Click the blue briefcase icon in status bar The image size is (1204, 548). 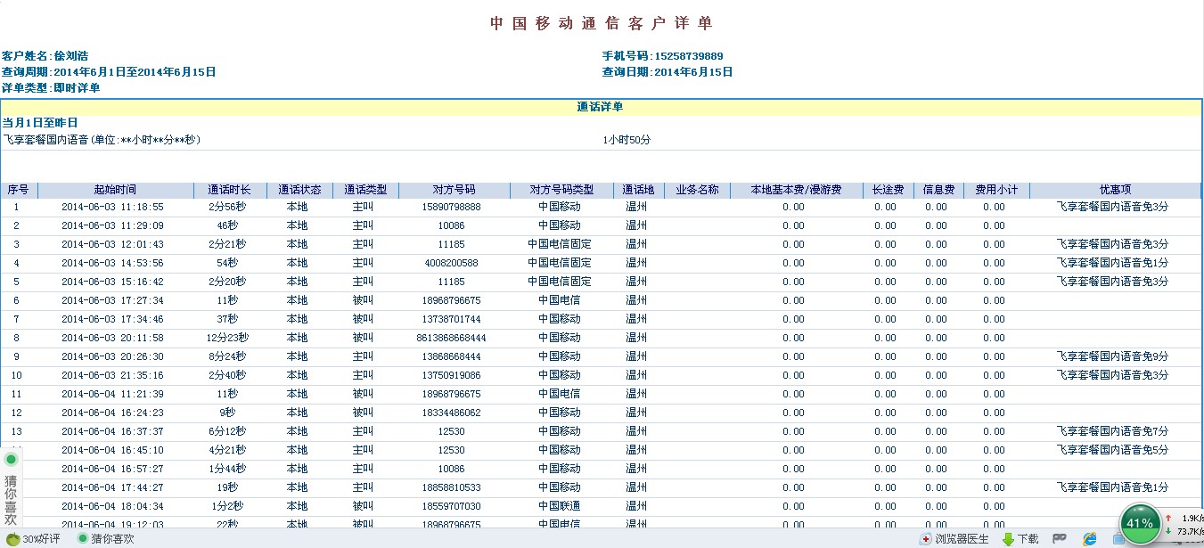1118,539
